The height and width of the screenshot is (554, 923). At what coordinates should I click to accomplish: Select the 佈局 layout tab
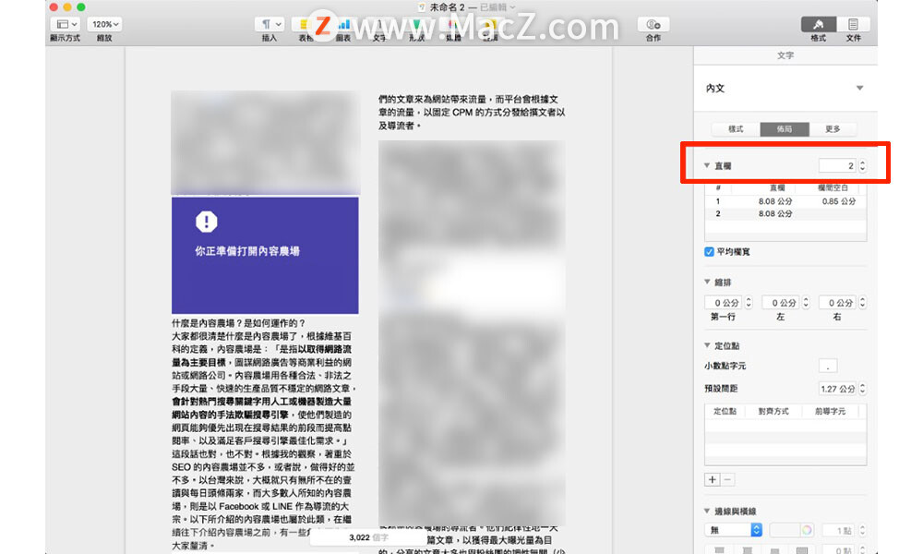[x=784, y=129]
